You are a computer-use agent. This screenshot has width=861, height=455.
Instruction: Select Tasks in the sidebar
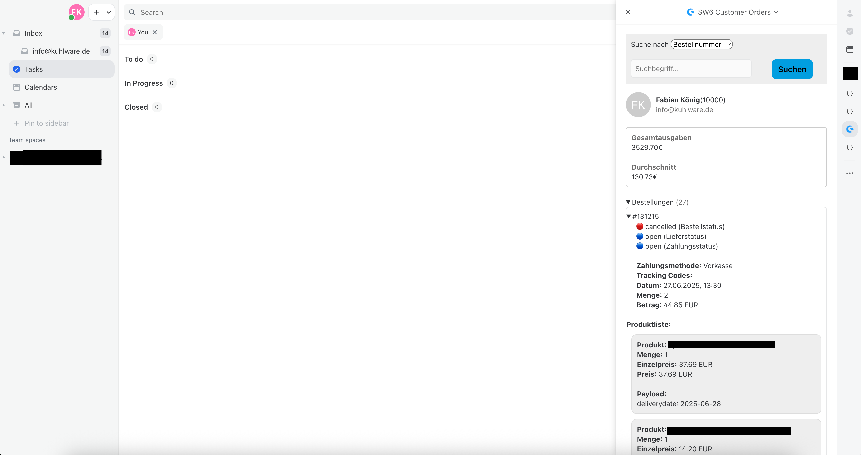tap(62, 69)
